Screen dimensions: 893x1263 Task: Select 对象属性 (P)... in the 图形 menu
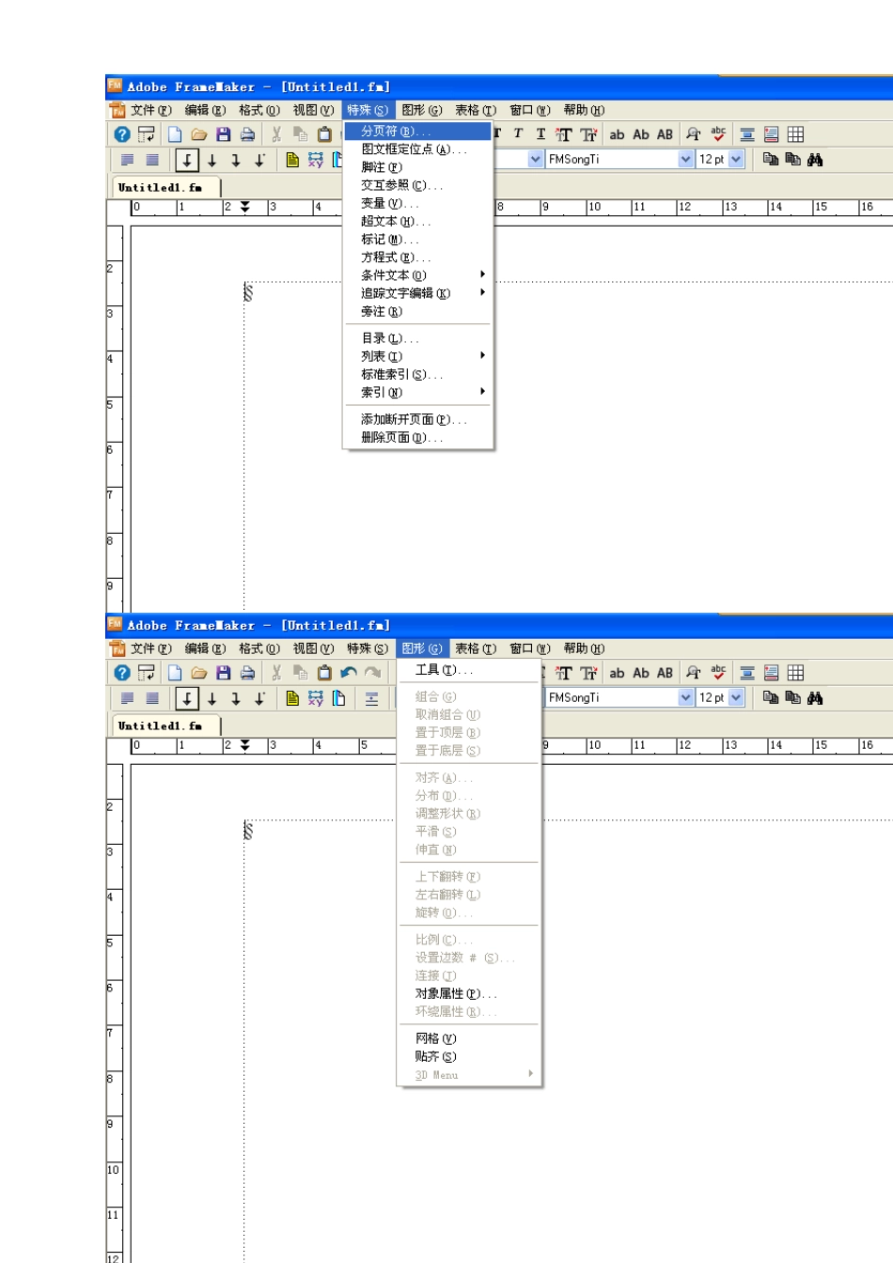point(469,993)
